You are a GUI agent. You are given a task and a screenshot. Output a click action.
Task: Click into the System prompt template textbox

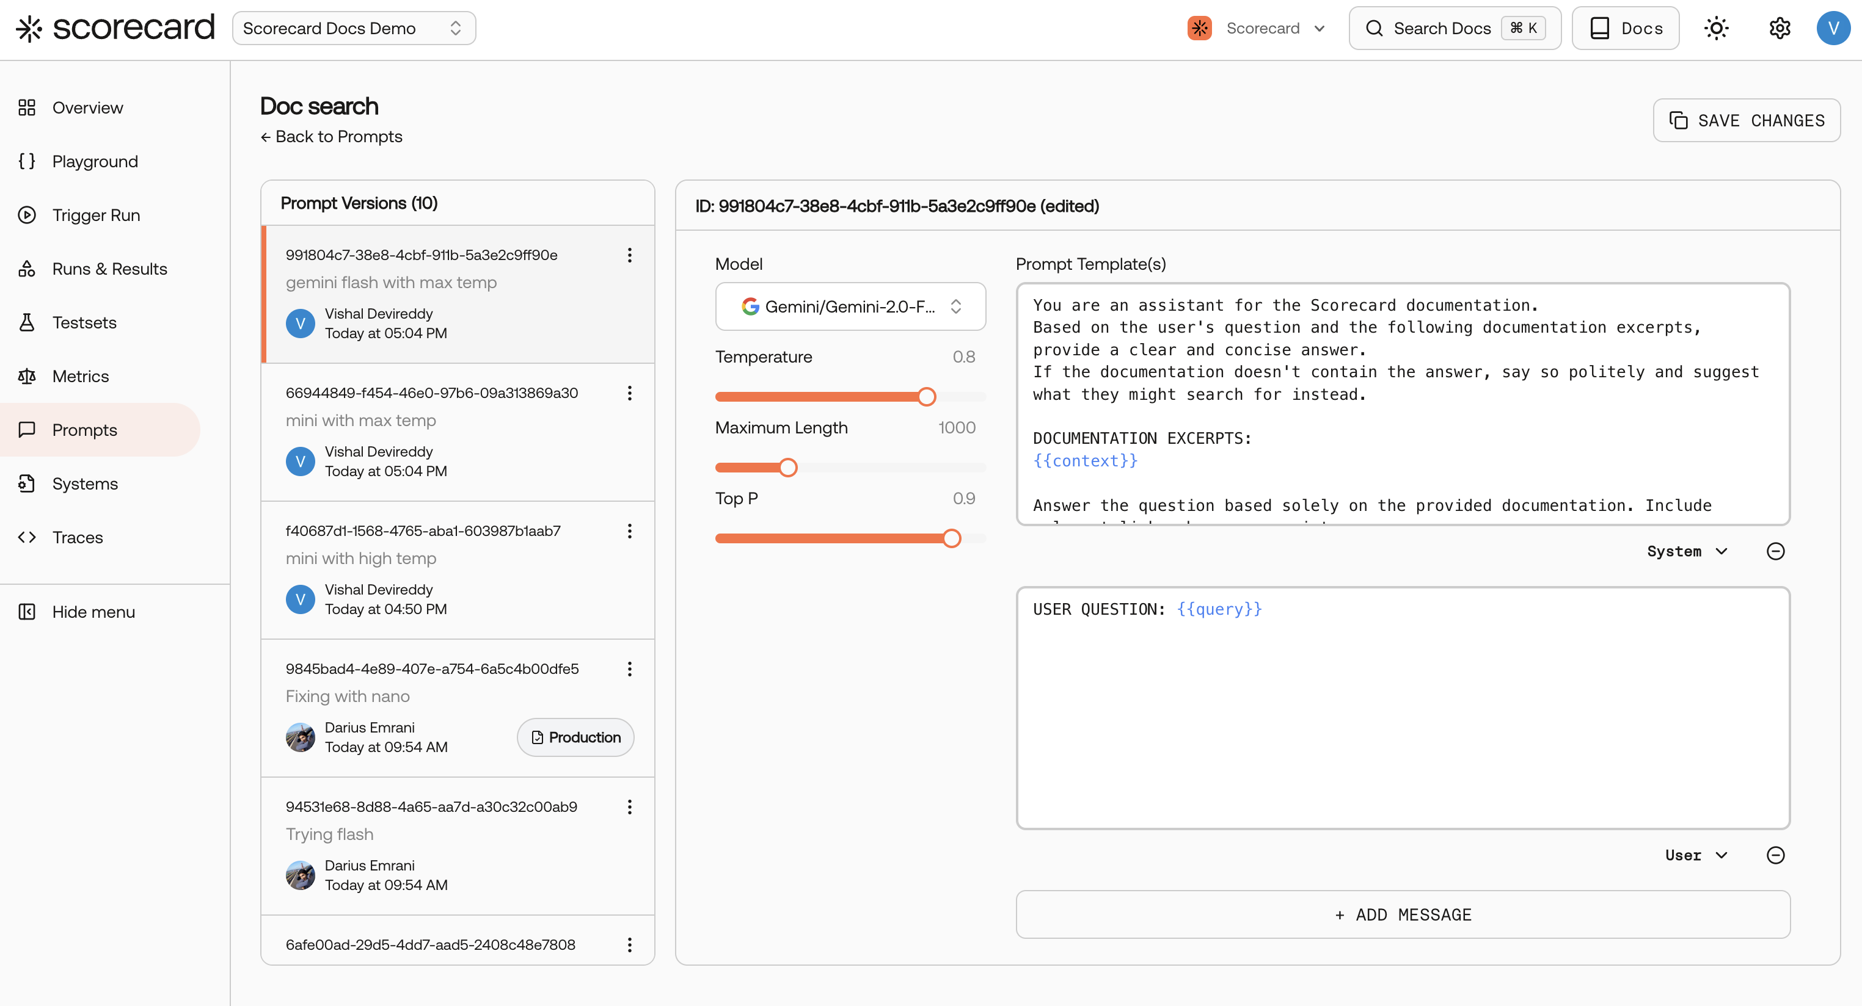(x=1402, y=405)
